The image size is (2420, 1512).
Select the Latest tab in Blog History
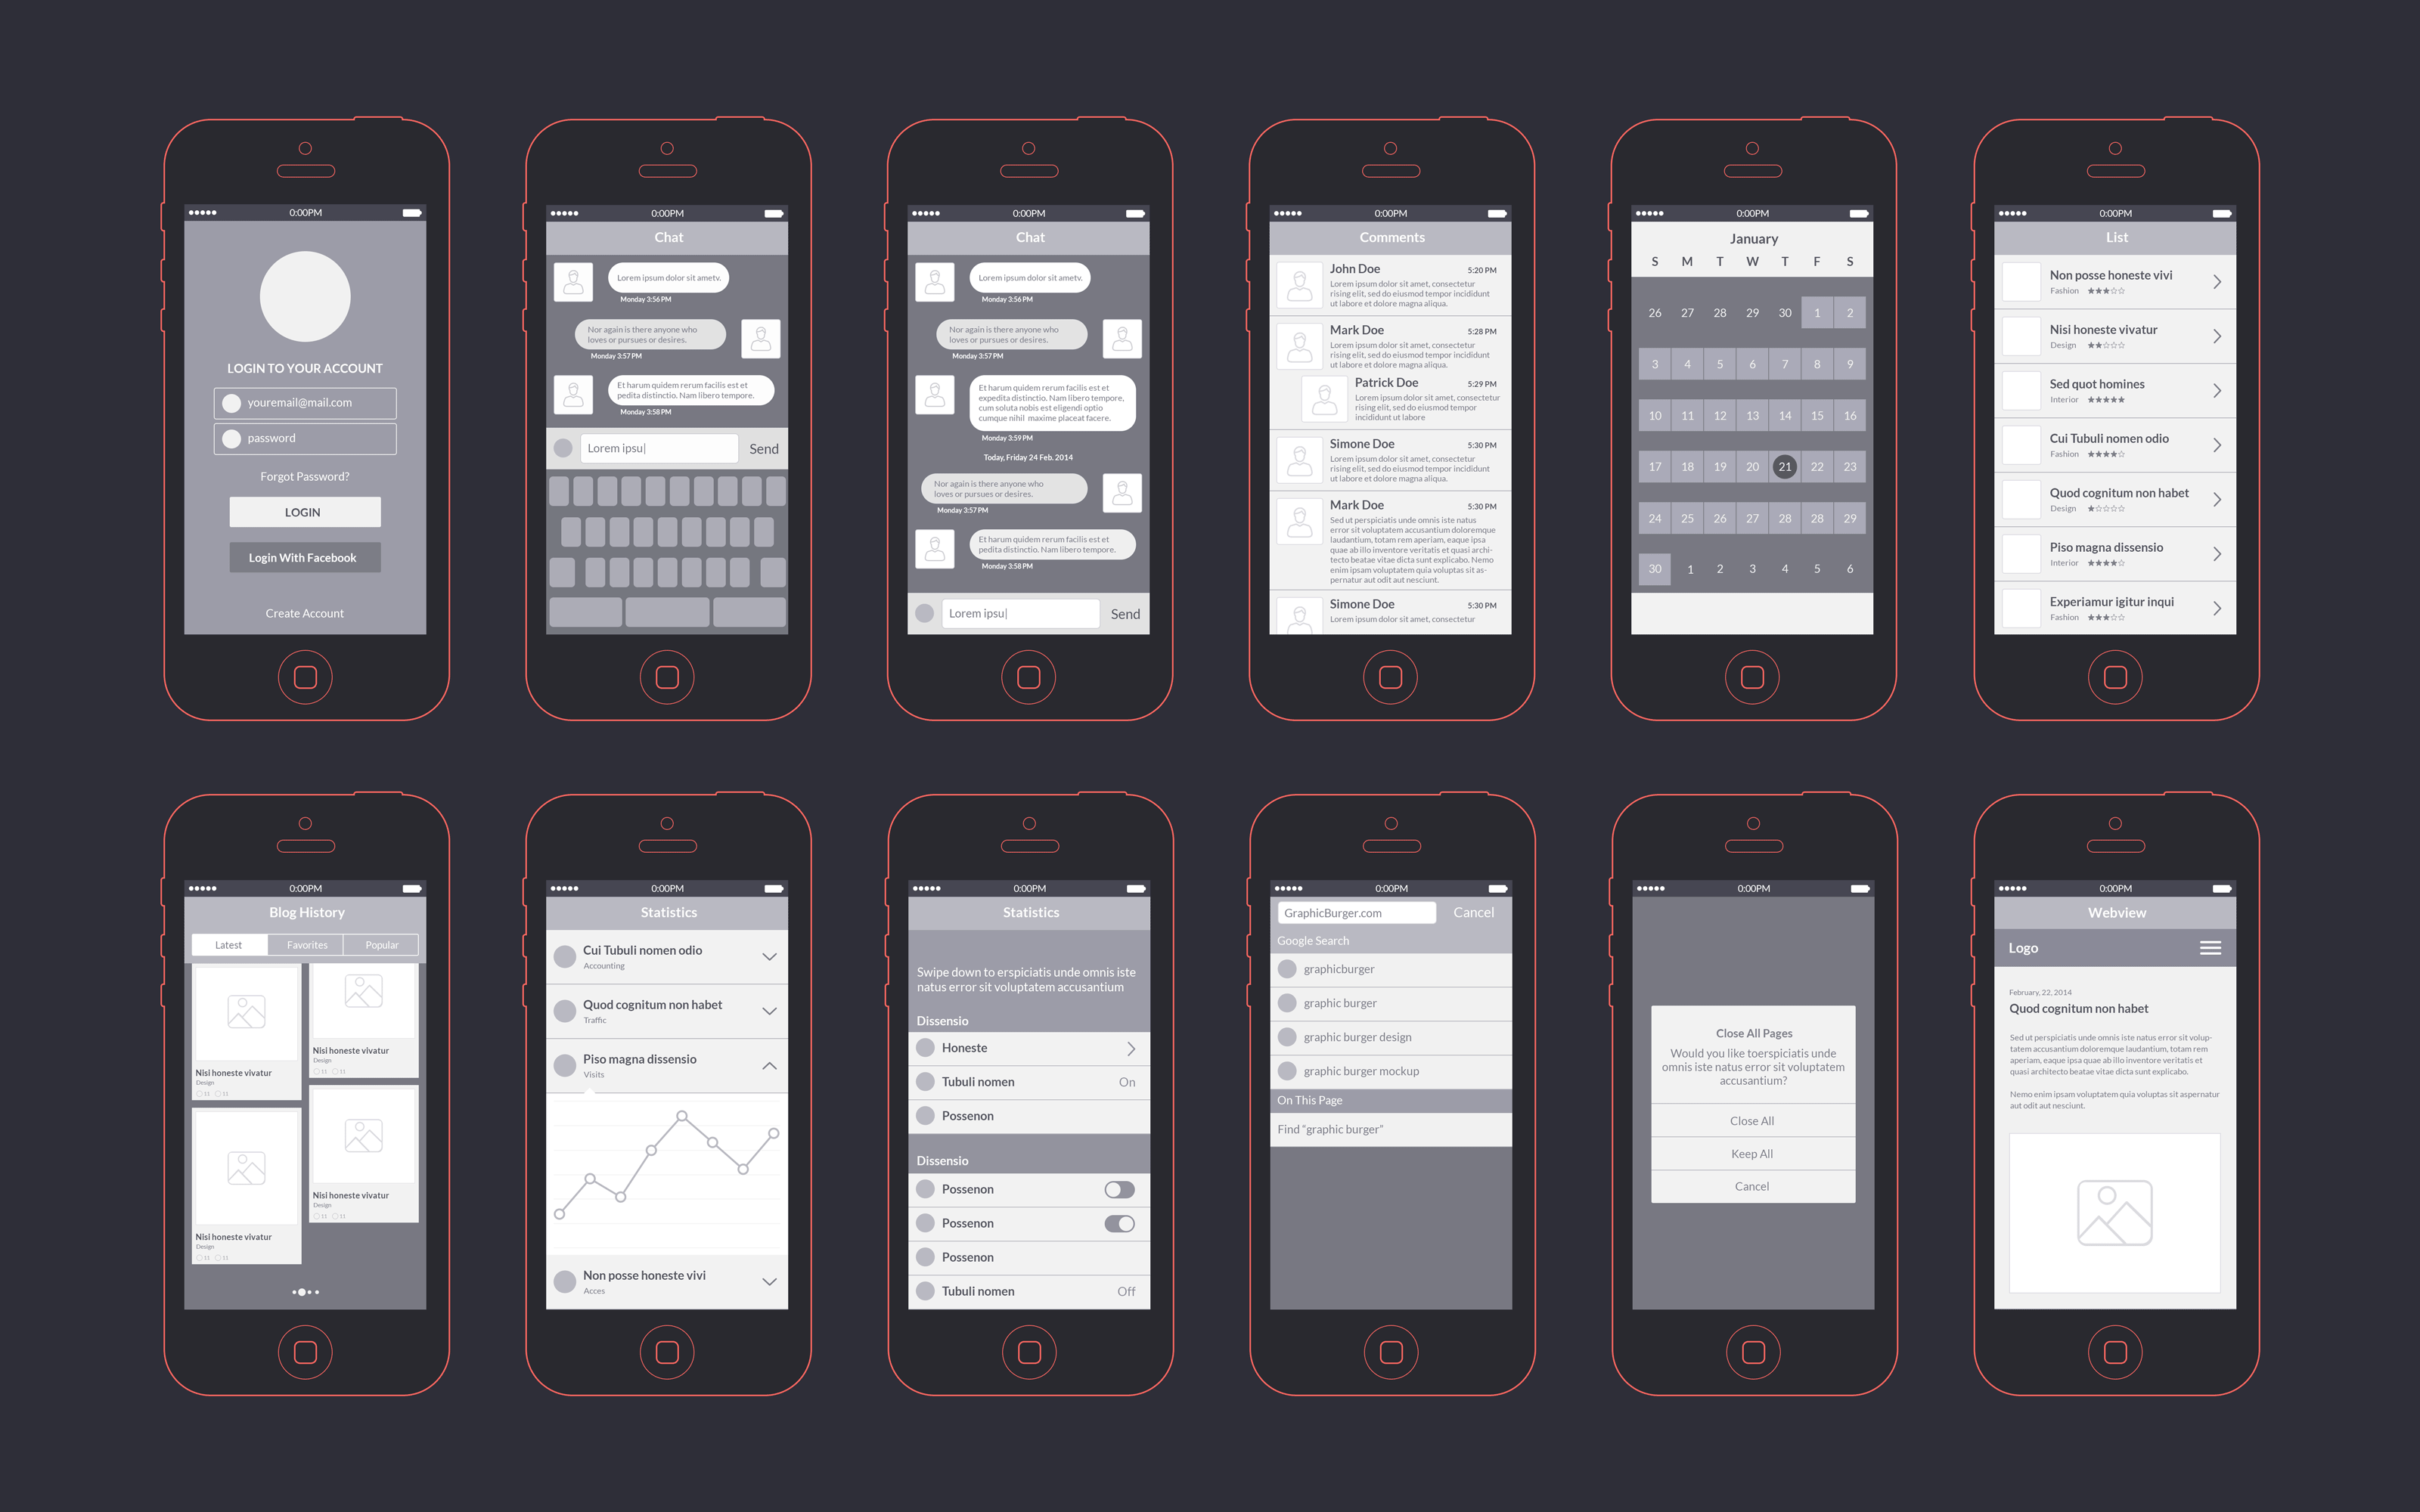click(x=228, y=947)
